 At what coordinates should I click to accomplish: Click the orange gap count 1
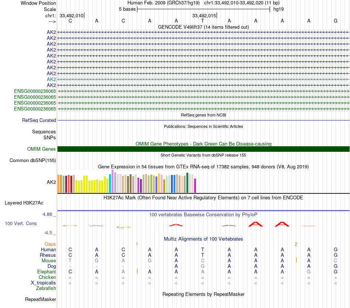coord(137,244)
